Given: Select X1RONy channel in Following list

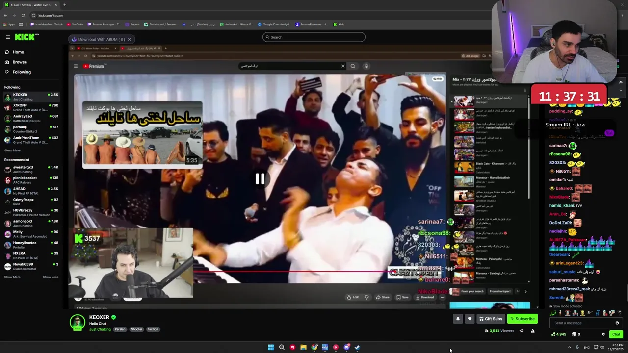Looking at the screenshot, I should click(x=31, y=107).
